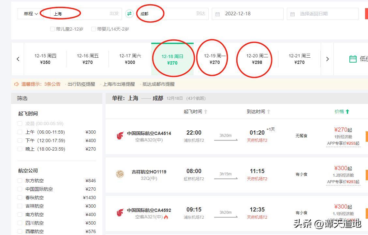Screen dimensions: 368x235
Task: Select the 12-16 Friday ¥270 date tab
Action: (x=87, y=59)
